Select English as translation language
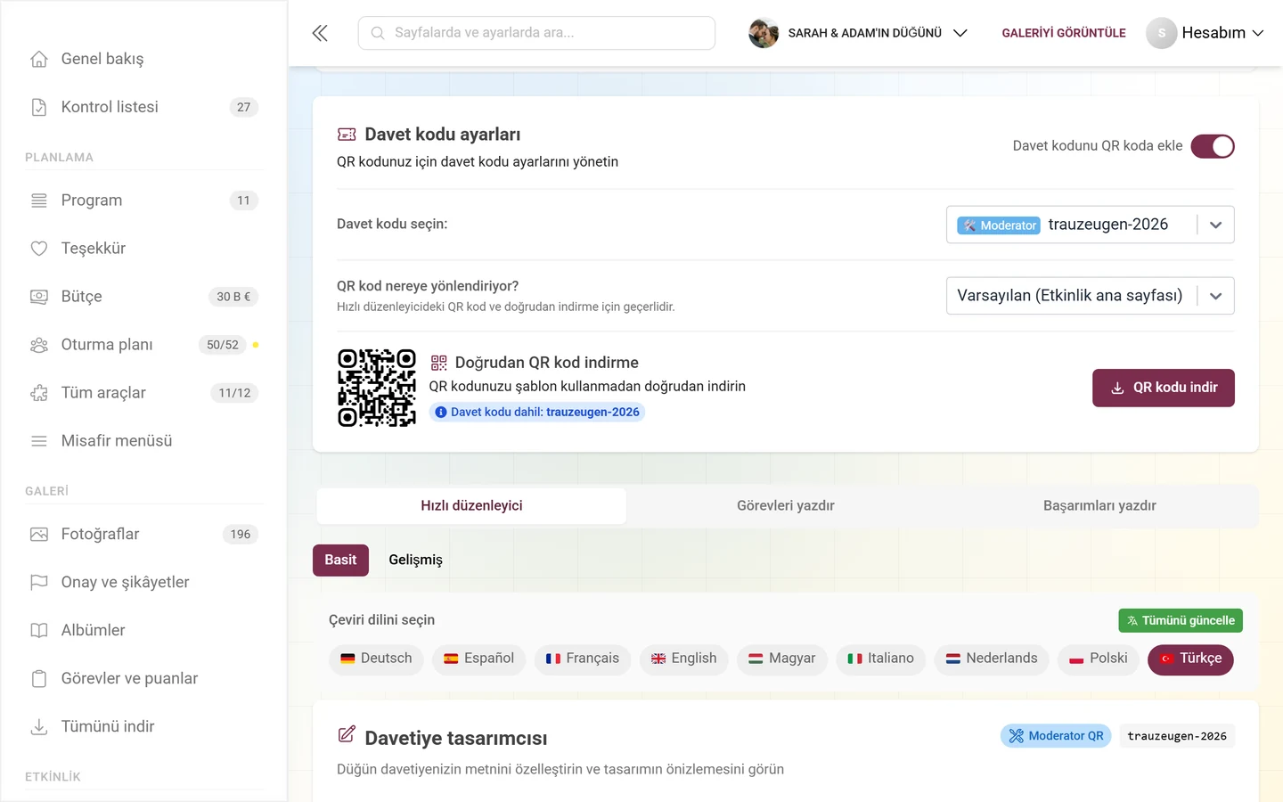1283x802 pixels. click(683, 659)
